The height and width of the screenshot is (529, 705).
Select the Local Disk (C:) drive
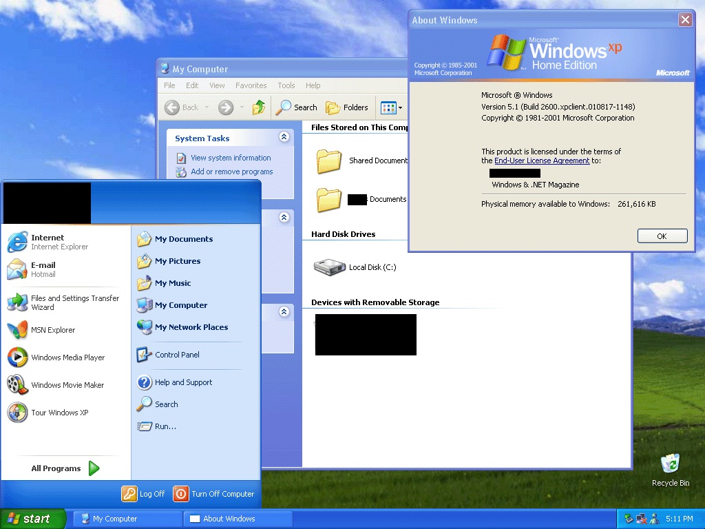coord(355,267)
